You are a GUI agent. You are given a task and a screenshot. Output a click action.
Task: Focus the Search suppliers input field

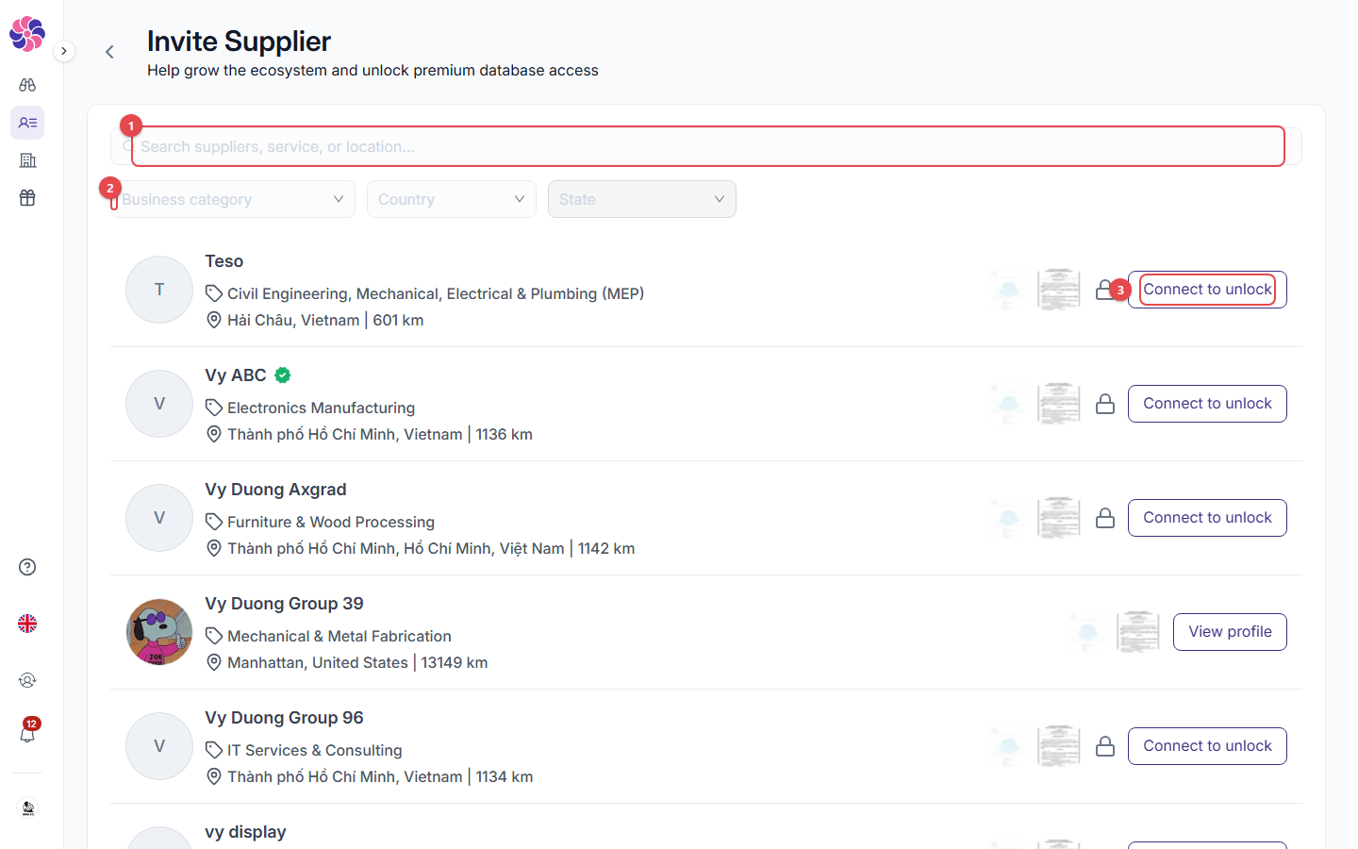(706, 146)
